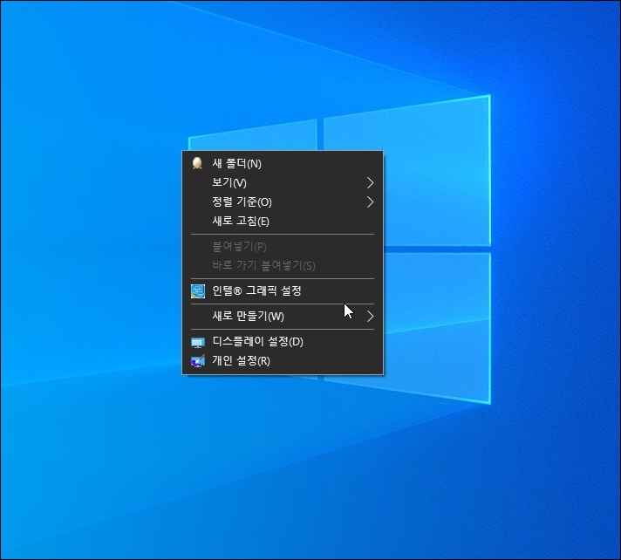Open the 새로 만들기(W) menu entry
This screenshot has height=560, width=621.
tap(283, 316)
